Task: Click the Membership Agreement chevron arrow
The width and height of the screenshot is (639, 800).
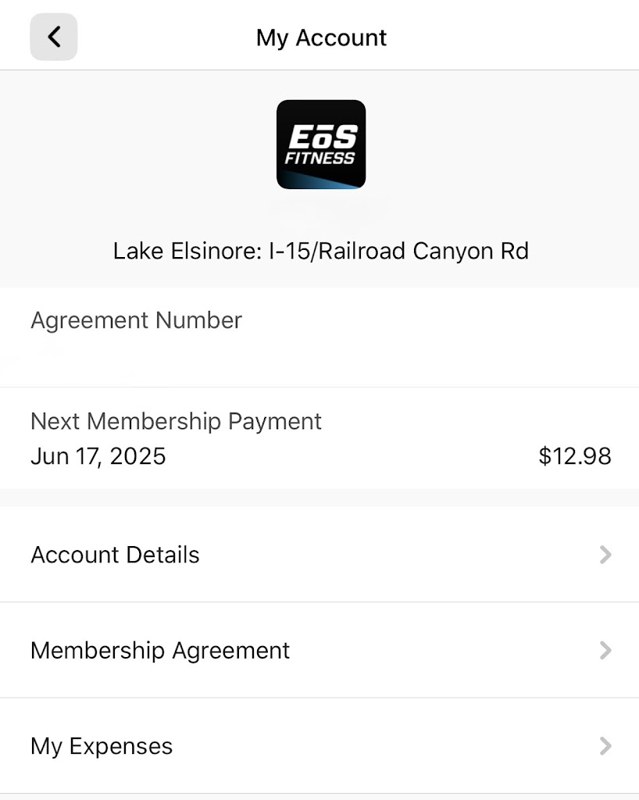Action: [x=605, y=651]
